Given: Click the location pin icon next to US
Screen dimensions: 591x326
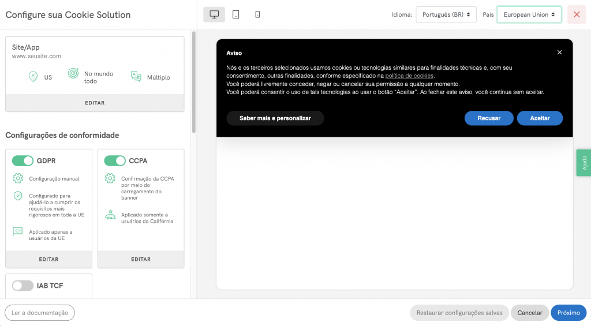Looking at the screenshot, I should click(33, 77).
